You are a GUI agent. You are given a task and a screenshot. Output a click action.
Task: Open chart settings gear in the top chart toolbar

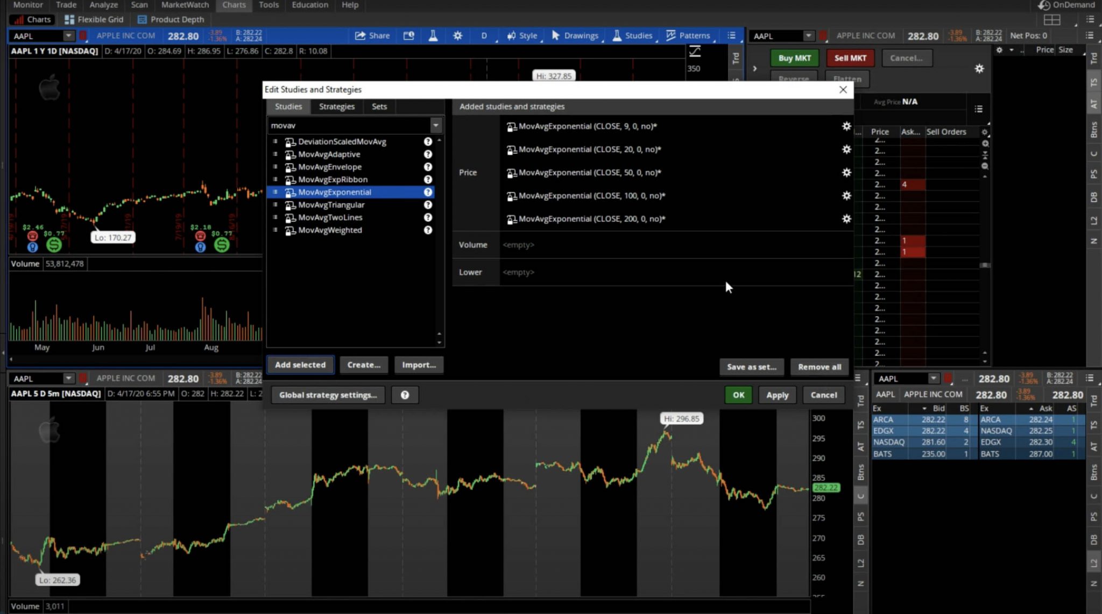pyautogui.click(x=457, y=35)
